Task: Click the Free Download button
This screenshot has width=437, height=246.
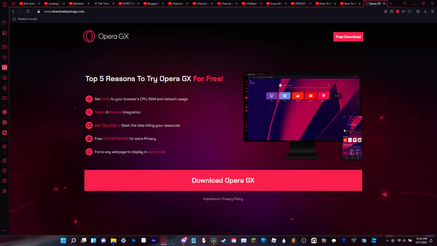Action: pos(348,37)
